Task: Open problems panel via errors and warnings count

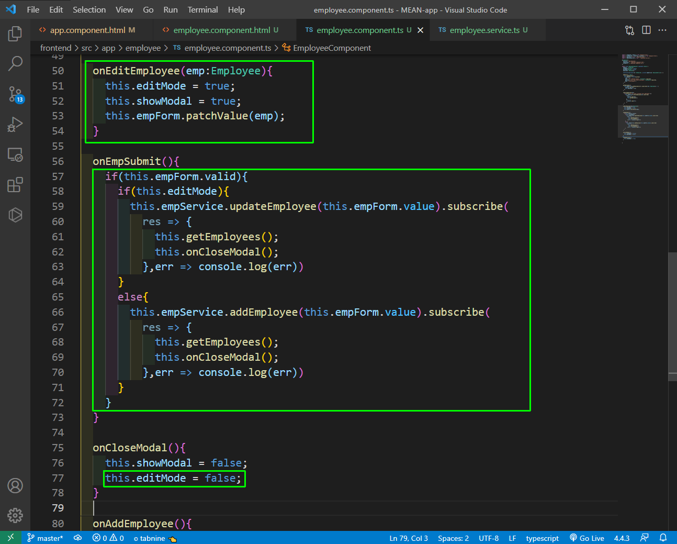Action: pyautogui.click(x=108, y=538)
